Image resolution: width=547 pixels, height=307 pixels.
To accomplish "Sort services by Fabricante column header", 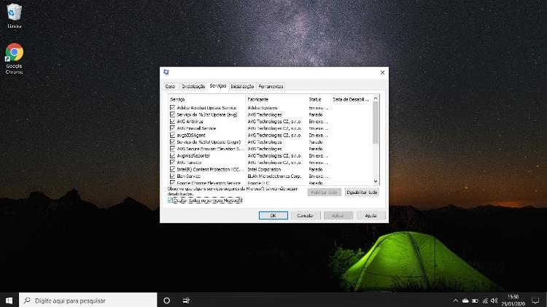I will pyautogui.click(x=257, y=98).
